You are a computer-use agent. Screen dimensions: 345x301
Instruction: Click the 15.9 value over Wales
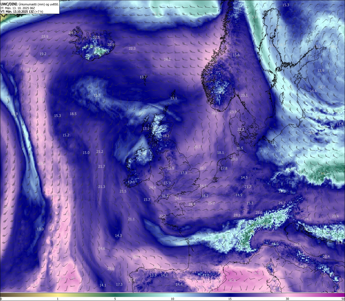tap(167, 183)
